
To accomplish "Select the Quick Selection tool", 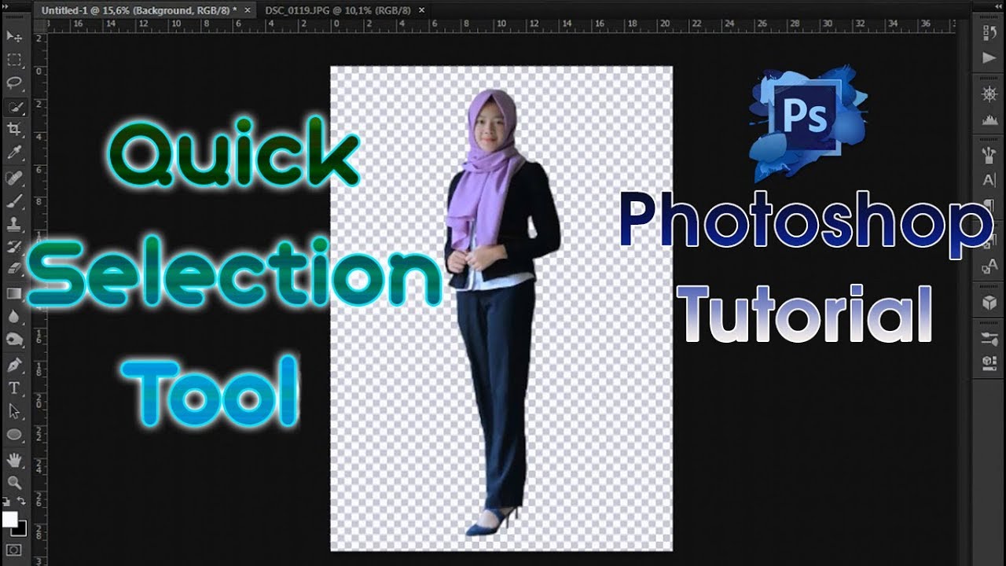I will tap(14, 106).
